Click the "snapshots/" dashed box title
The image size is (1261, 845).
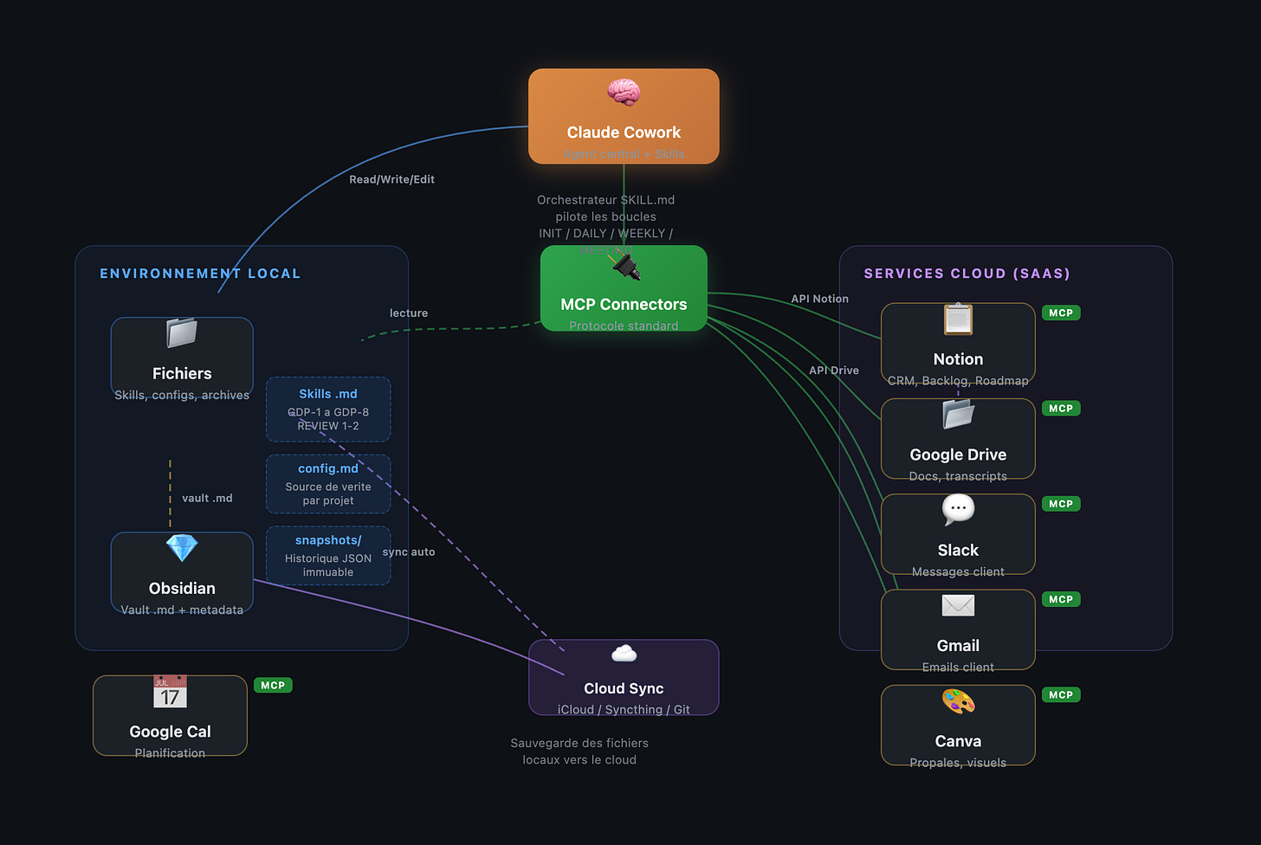tap(328, 540)
